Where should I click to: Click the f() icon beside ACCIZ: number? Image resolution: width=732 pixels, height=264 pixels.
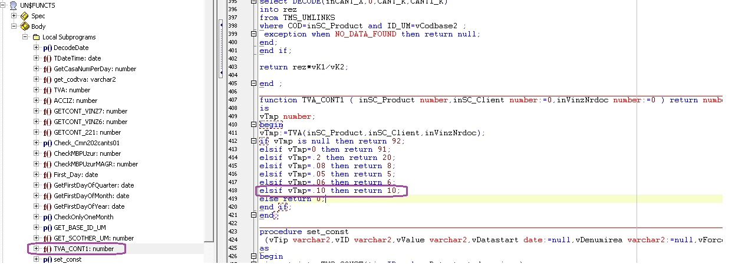coord(48,101)
